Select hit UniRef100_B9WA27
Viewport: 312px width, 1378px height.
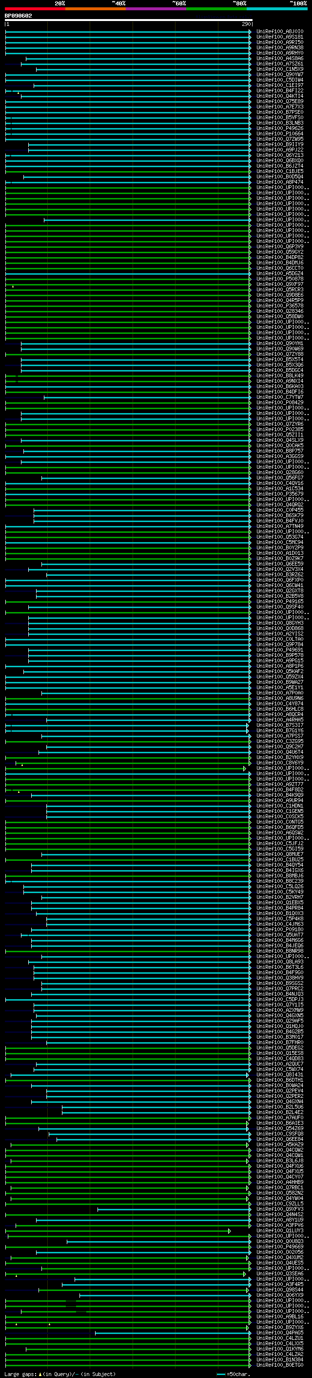click(x=280, y=682)
